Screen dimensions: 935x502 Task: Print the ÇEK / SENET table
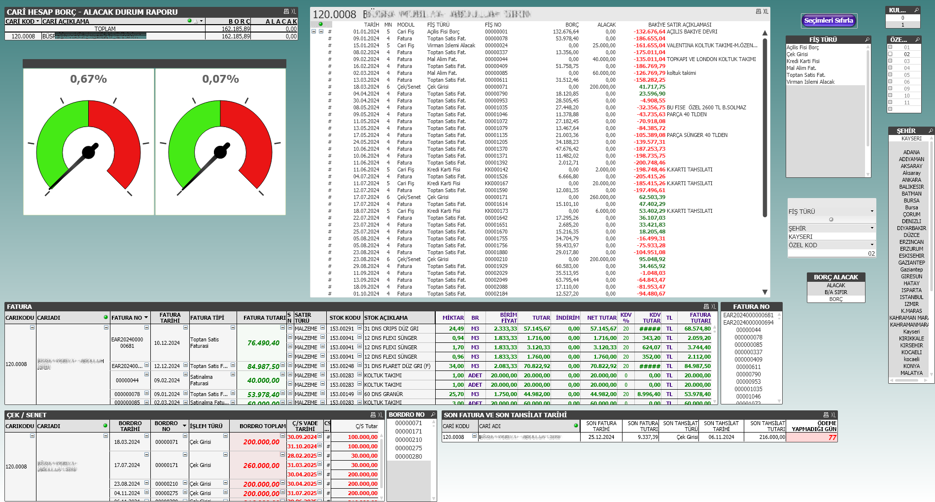pyautogui.click(x=373, y=415)
